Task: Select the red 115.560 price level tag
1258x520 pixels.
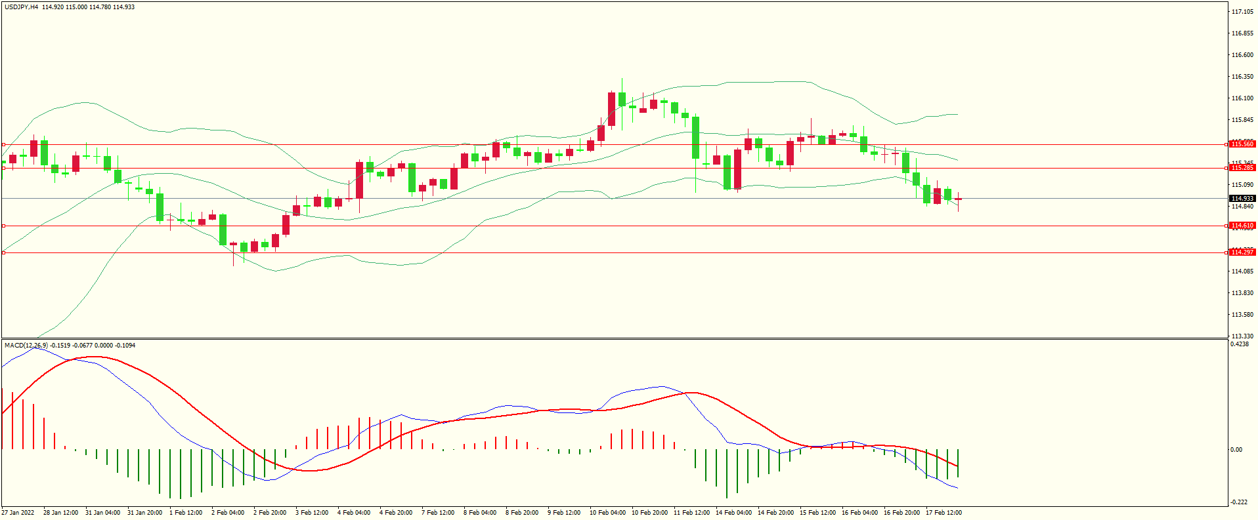Action: click(x=1242, y=144)
